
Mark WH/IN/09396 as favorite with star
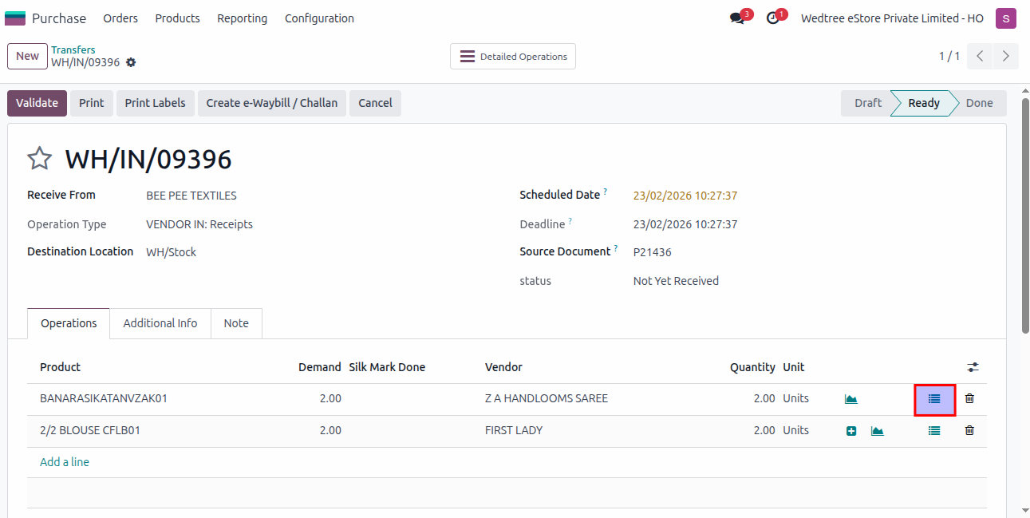39,159
